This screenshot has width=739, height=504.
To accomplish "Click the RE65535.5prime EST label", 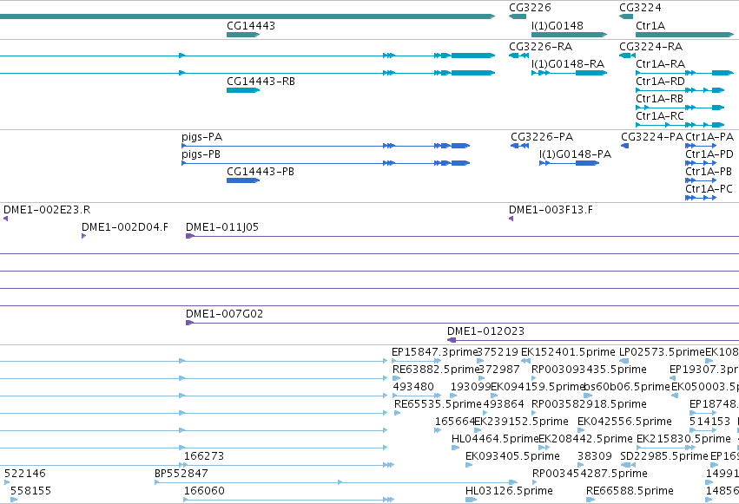I will coord(438,404).
